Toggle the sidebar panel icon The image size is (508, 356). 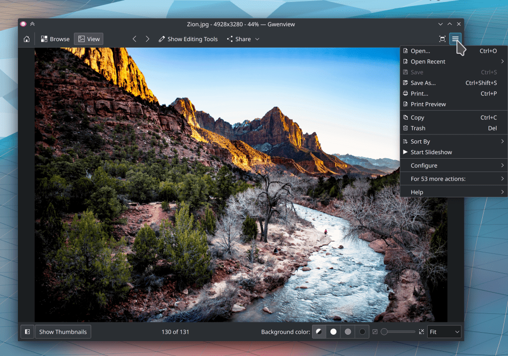click(x=27, y=332)
